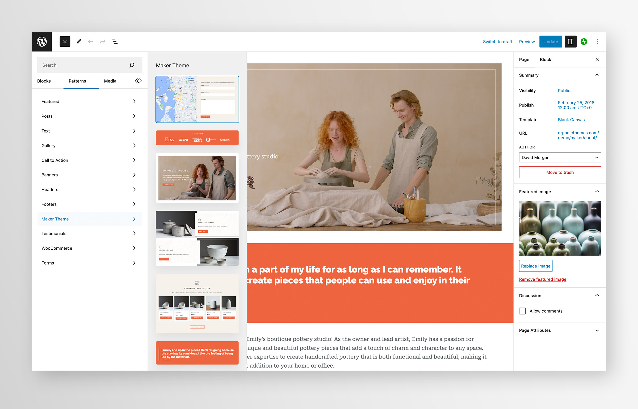Click the Headers category chevron
638x409 pixels.
pyautogui.click(x=134, y=190)
